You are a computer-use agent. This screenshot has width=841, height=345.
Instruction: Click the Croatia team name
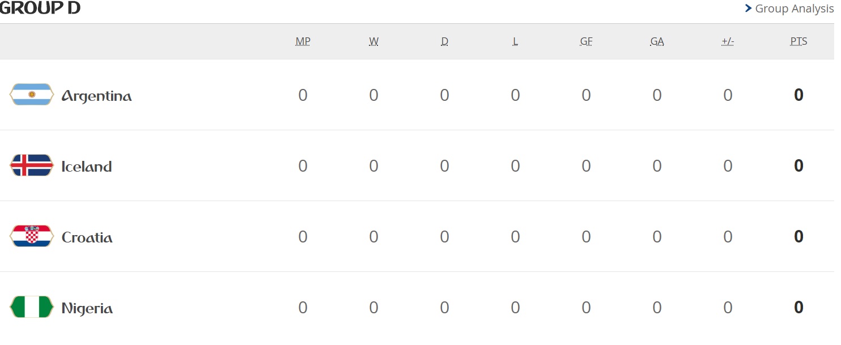pyautogui.click(x=87, y=237)
